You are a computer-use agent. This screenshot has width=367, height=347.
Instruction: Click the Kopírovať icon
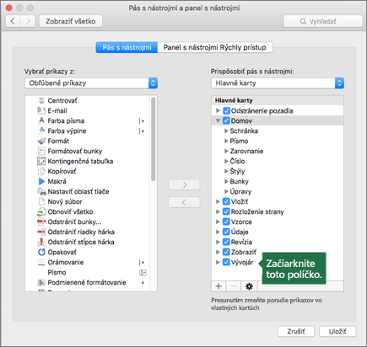coord(41,171)
